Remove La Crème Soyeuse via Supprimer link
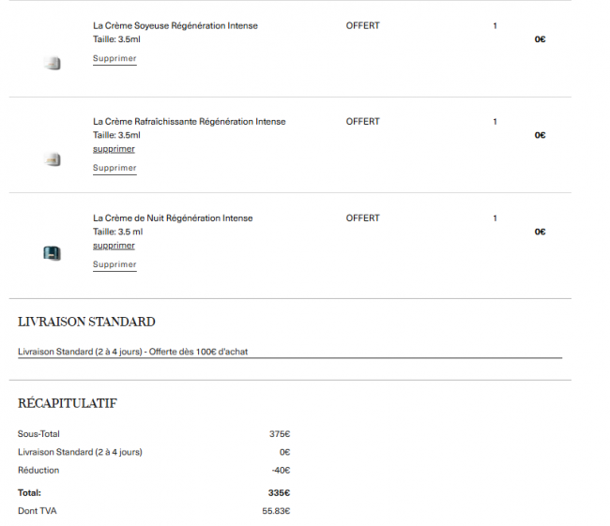 click(x=114, y=59)
